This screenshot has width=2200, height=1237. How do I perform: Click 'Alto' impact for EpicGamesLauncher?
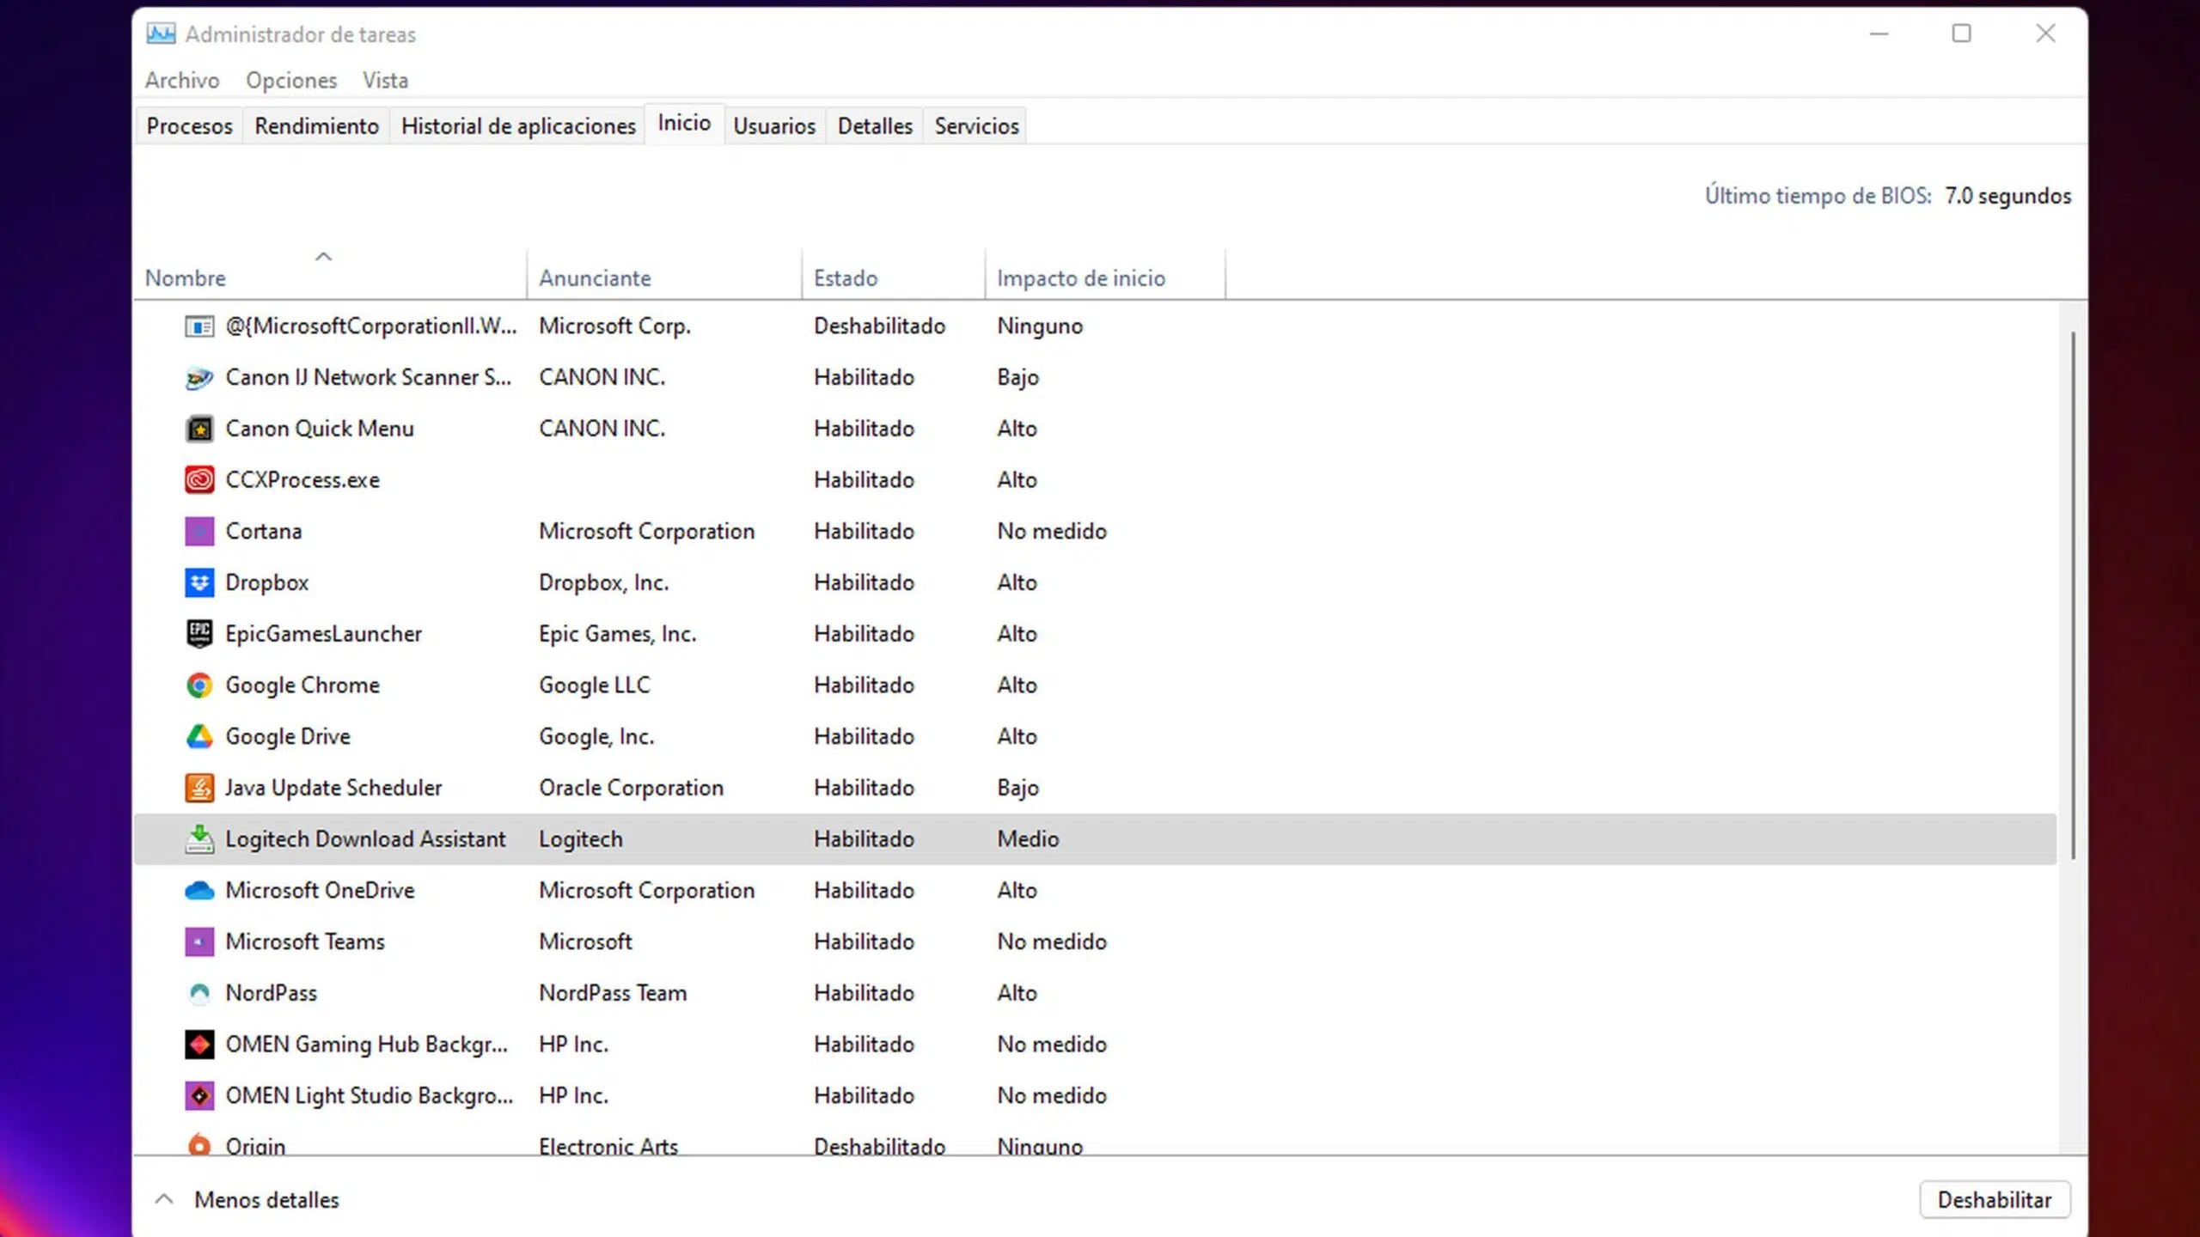tap(1017, 634)
